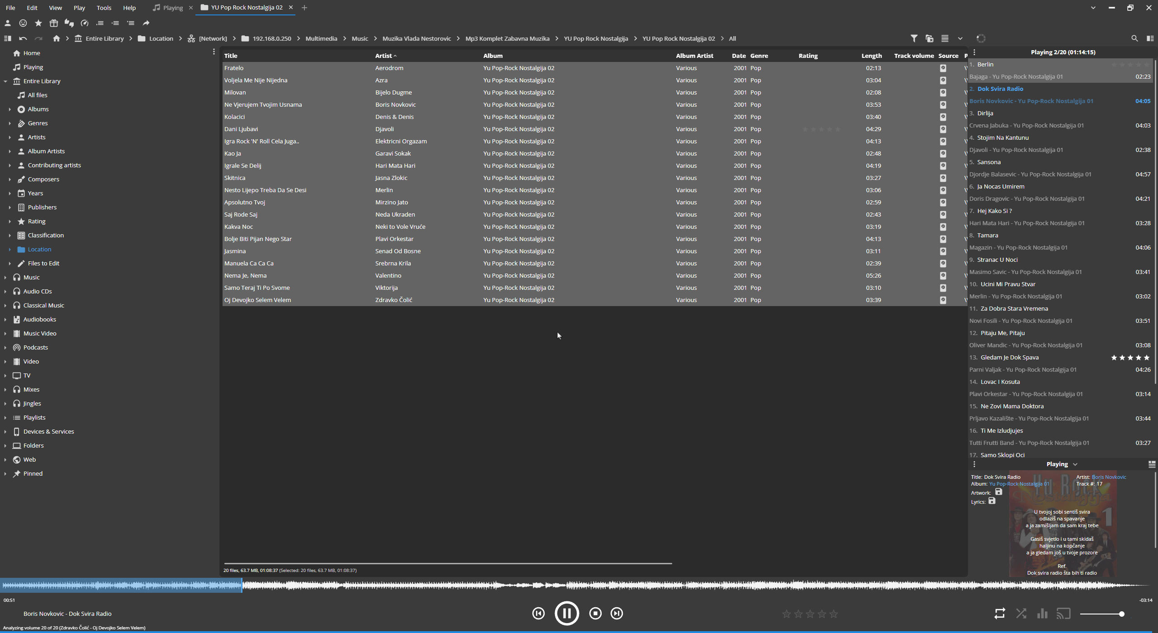This screenshot has height=633, width=1158.
Task: Open the Tools menu
Action: pos(104,8)
